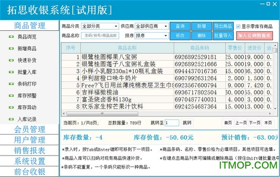Click the 新增 button
This screenshot has height=177, width=280.
click(202, 26)
